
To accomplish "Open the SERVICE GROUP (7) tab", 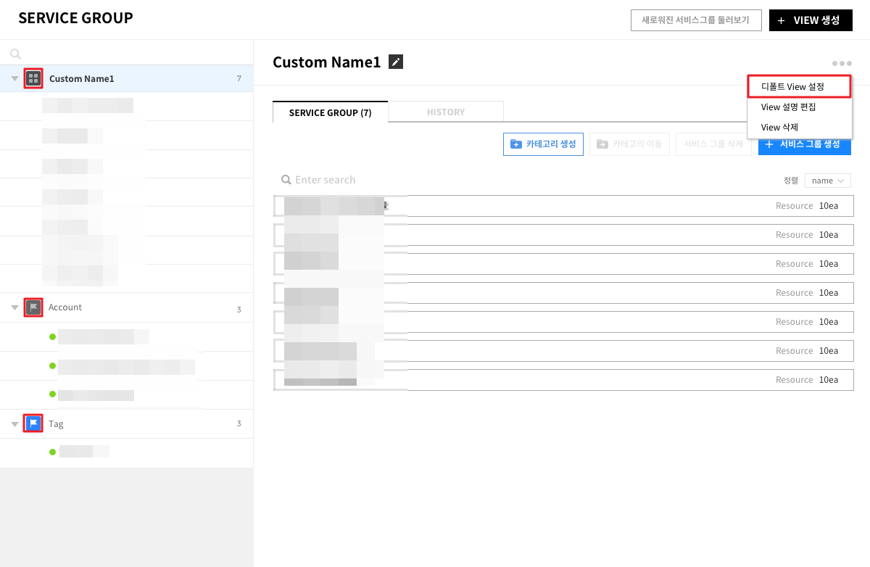I will 330,112.
